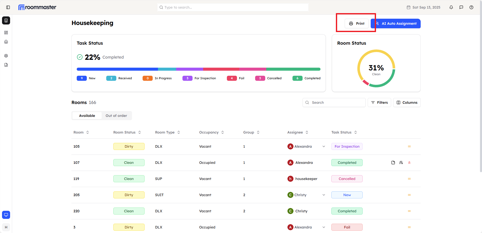Open the reports icon in the sidebar
The image size is (482, 233).
6,65
